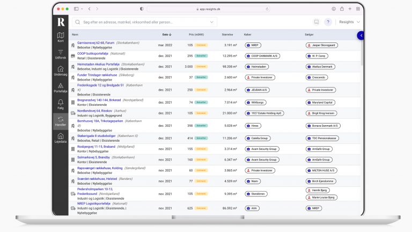Click the NREP buyer chip in first row
Screen dimensions: 412x232
click(x=254, y=45)
